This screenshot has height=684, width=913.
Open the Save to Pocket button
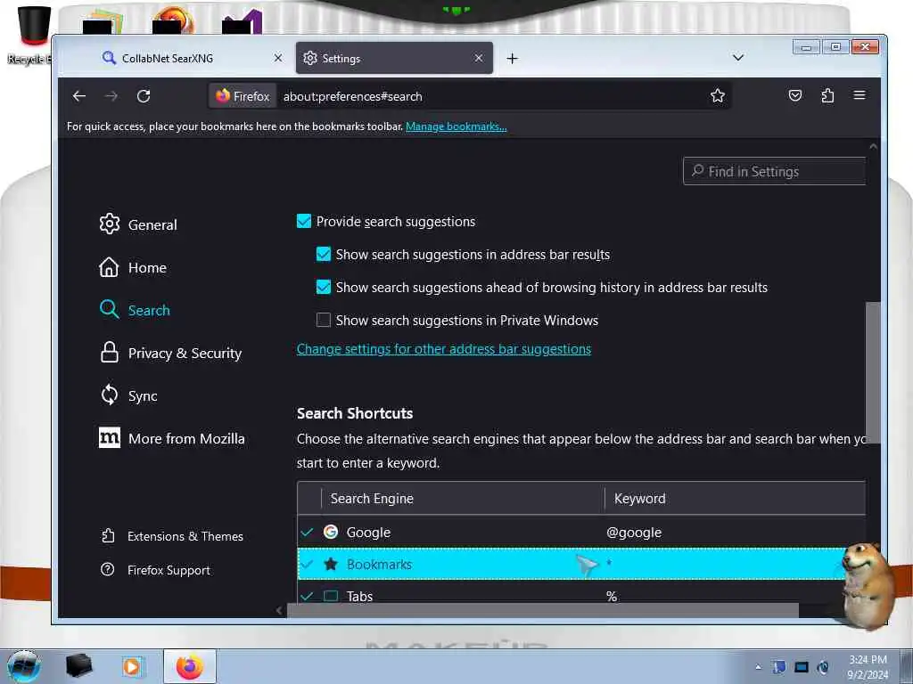point(794,95)
